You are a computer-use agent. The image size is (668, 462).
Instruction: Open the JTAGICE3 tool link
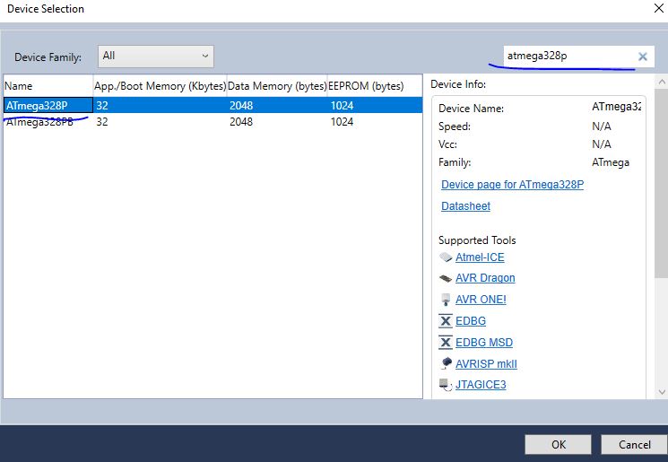click(x=481, y=385)
